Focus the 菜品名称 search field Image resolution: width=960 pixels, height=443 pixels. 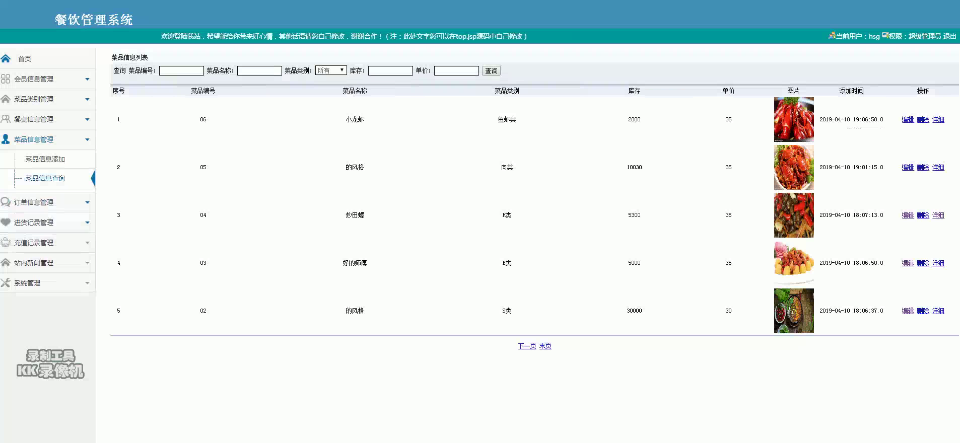(259, 70)
